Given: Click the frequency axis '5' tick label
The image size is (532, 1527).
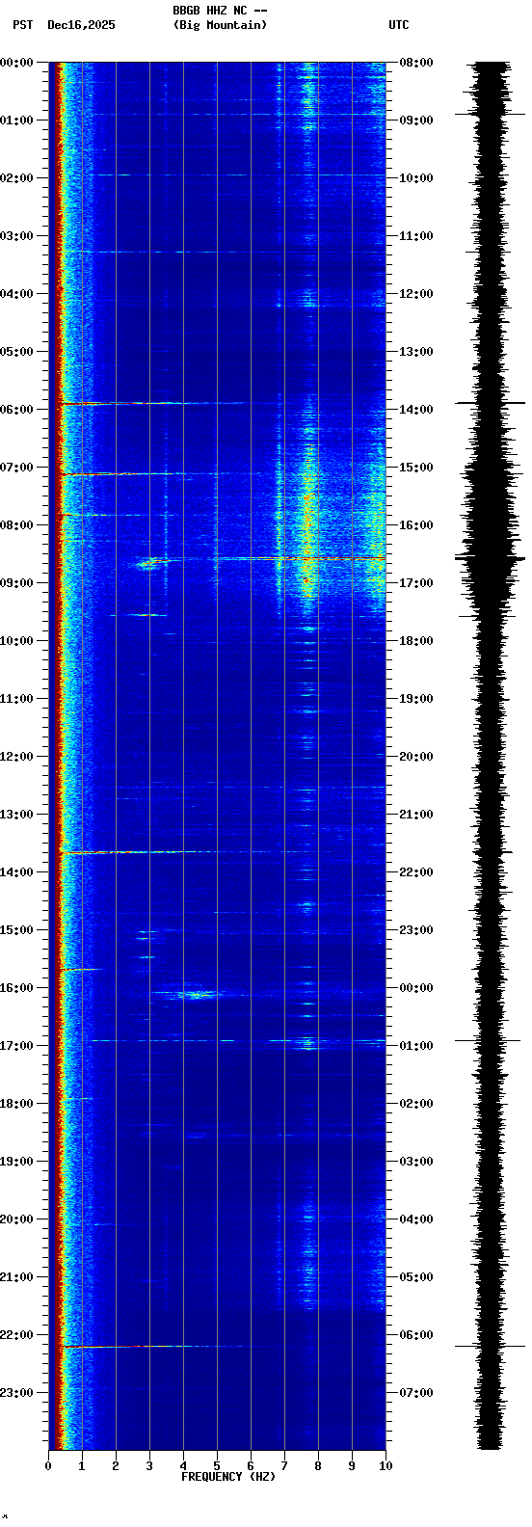Looking at the screenshot, I should click(x=217, y=1466).
